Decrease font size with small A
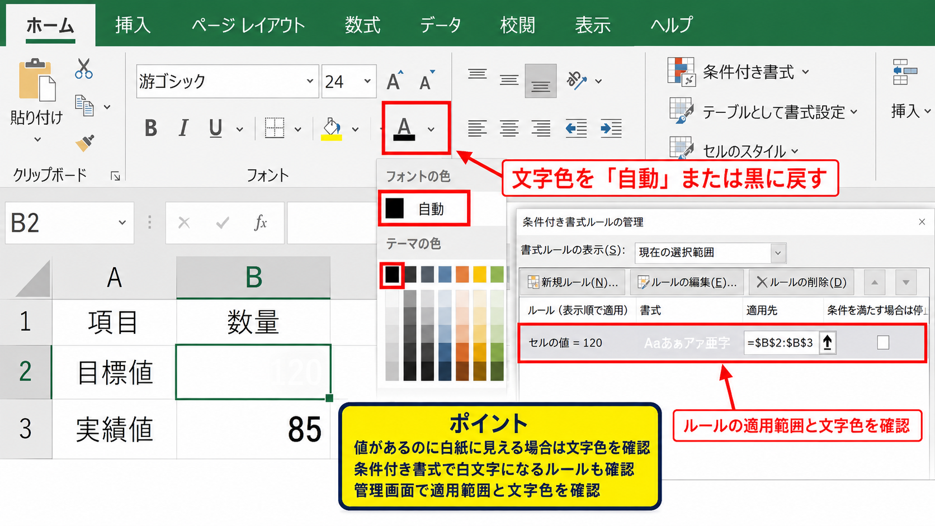This screenshot has width=935, height=526. [x=427, y=81]
